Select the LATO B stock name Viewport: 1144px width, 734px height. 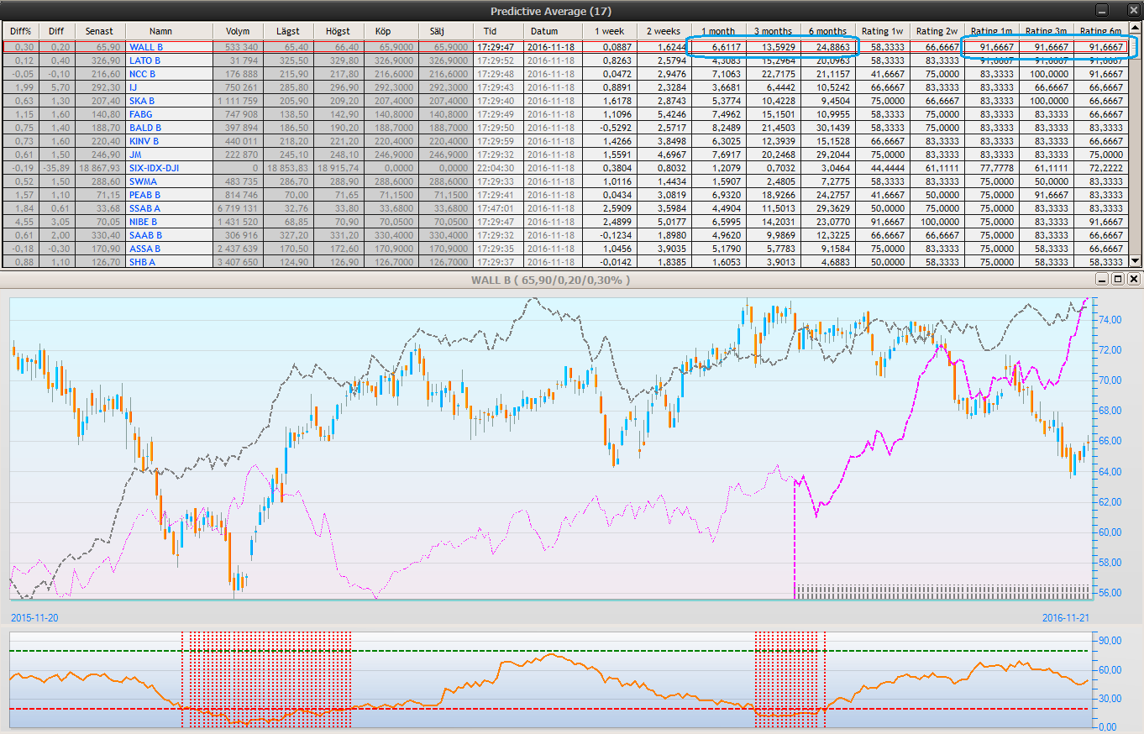coord(144,60)
